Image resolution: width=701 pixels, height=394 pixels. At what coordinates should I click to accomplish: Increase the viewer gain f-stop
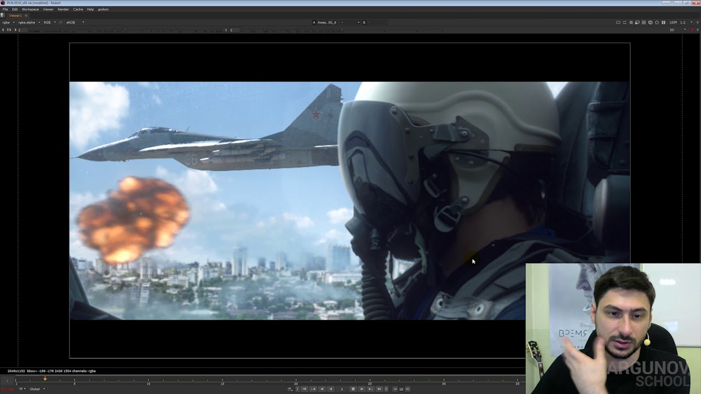pos(15,30)
